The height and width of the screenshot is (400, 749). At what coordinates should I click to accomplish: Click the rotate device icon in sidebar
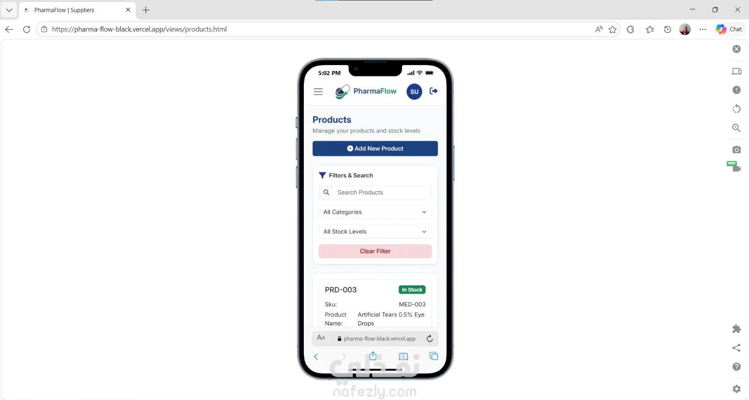click(x=736, y=109)
